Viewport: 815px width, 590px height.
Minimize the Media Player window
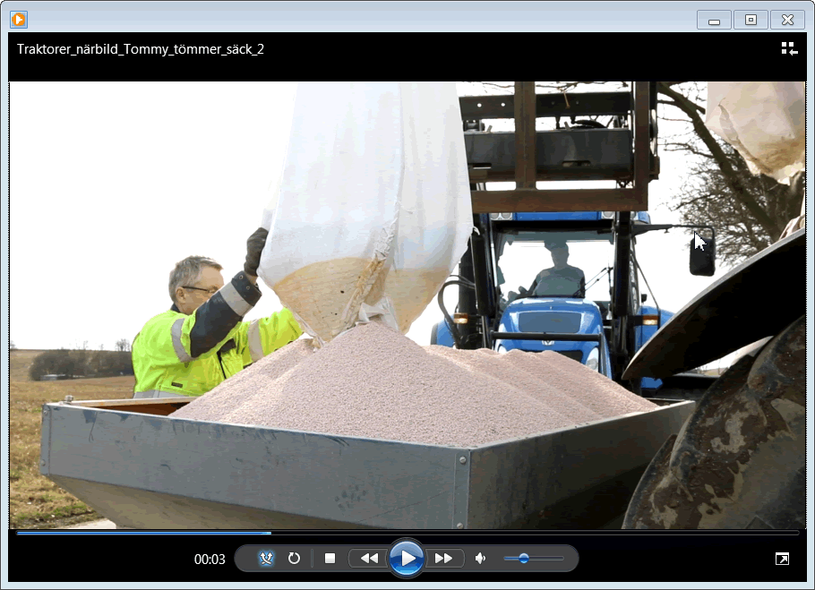pos(715,20)
